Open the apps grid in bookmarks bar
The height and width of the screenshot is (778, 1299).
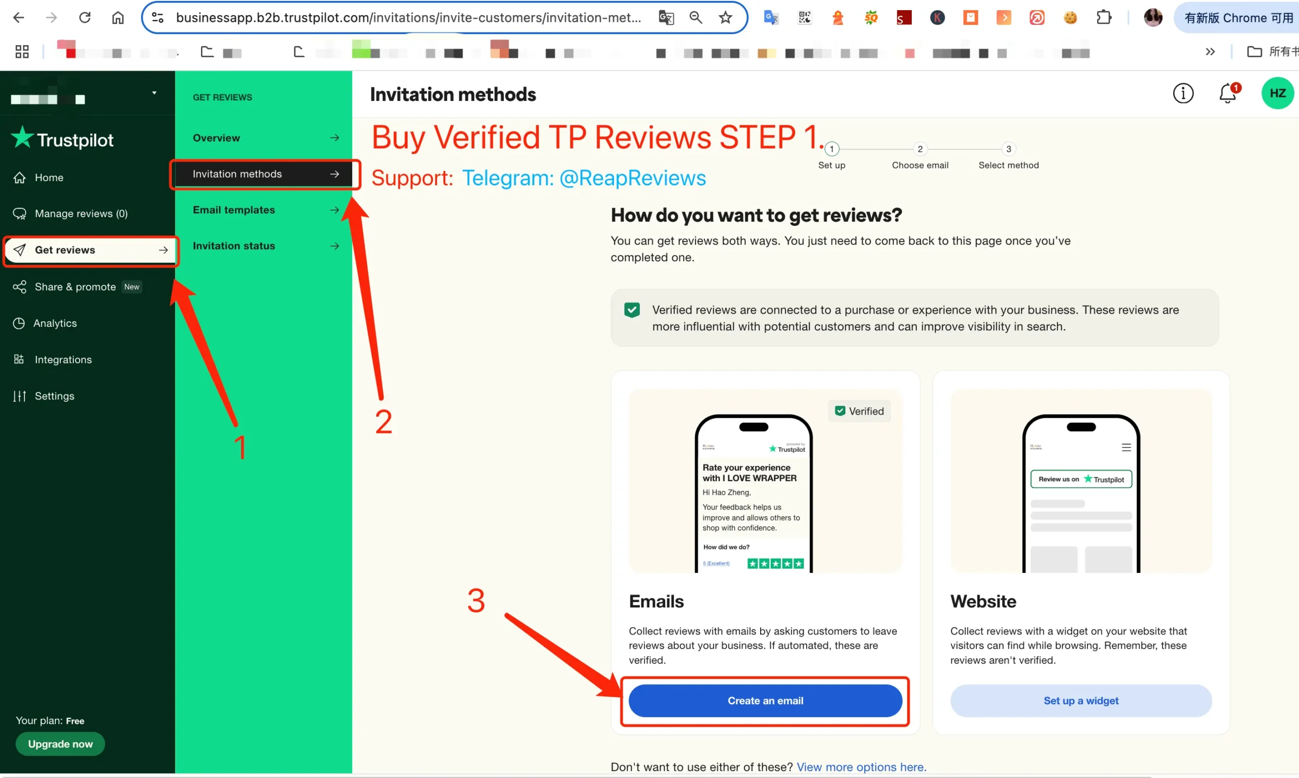coord(22,51)
